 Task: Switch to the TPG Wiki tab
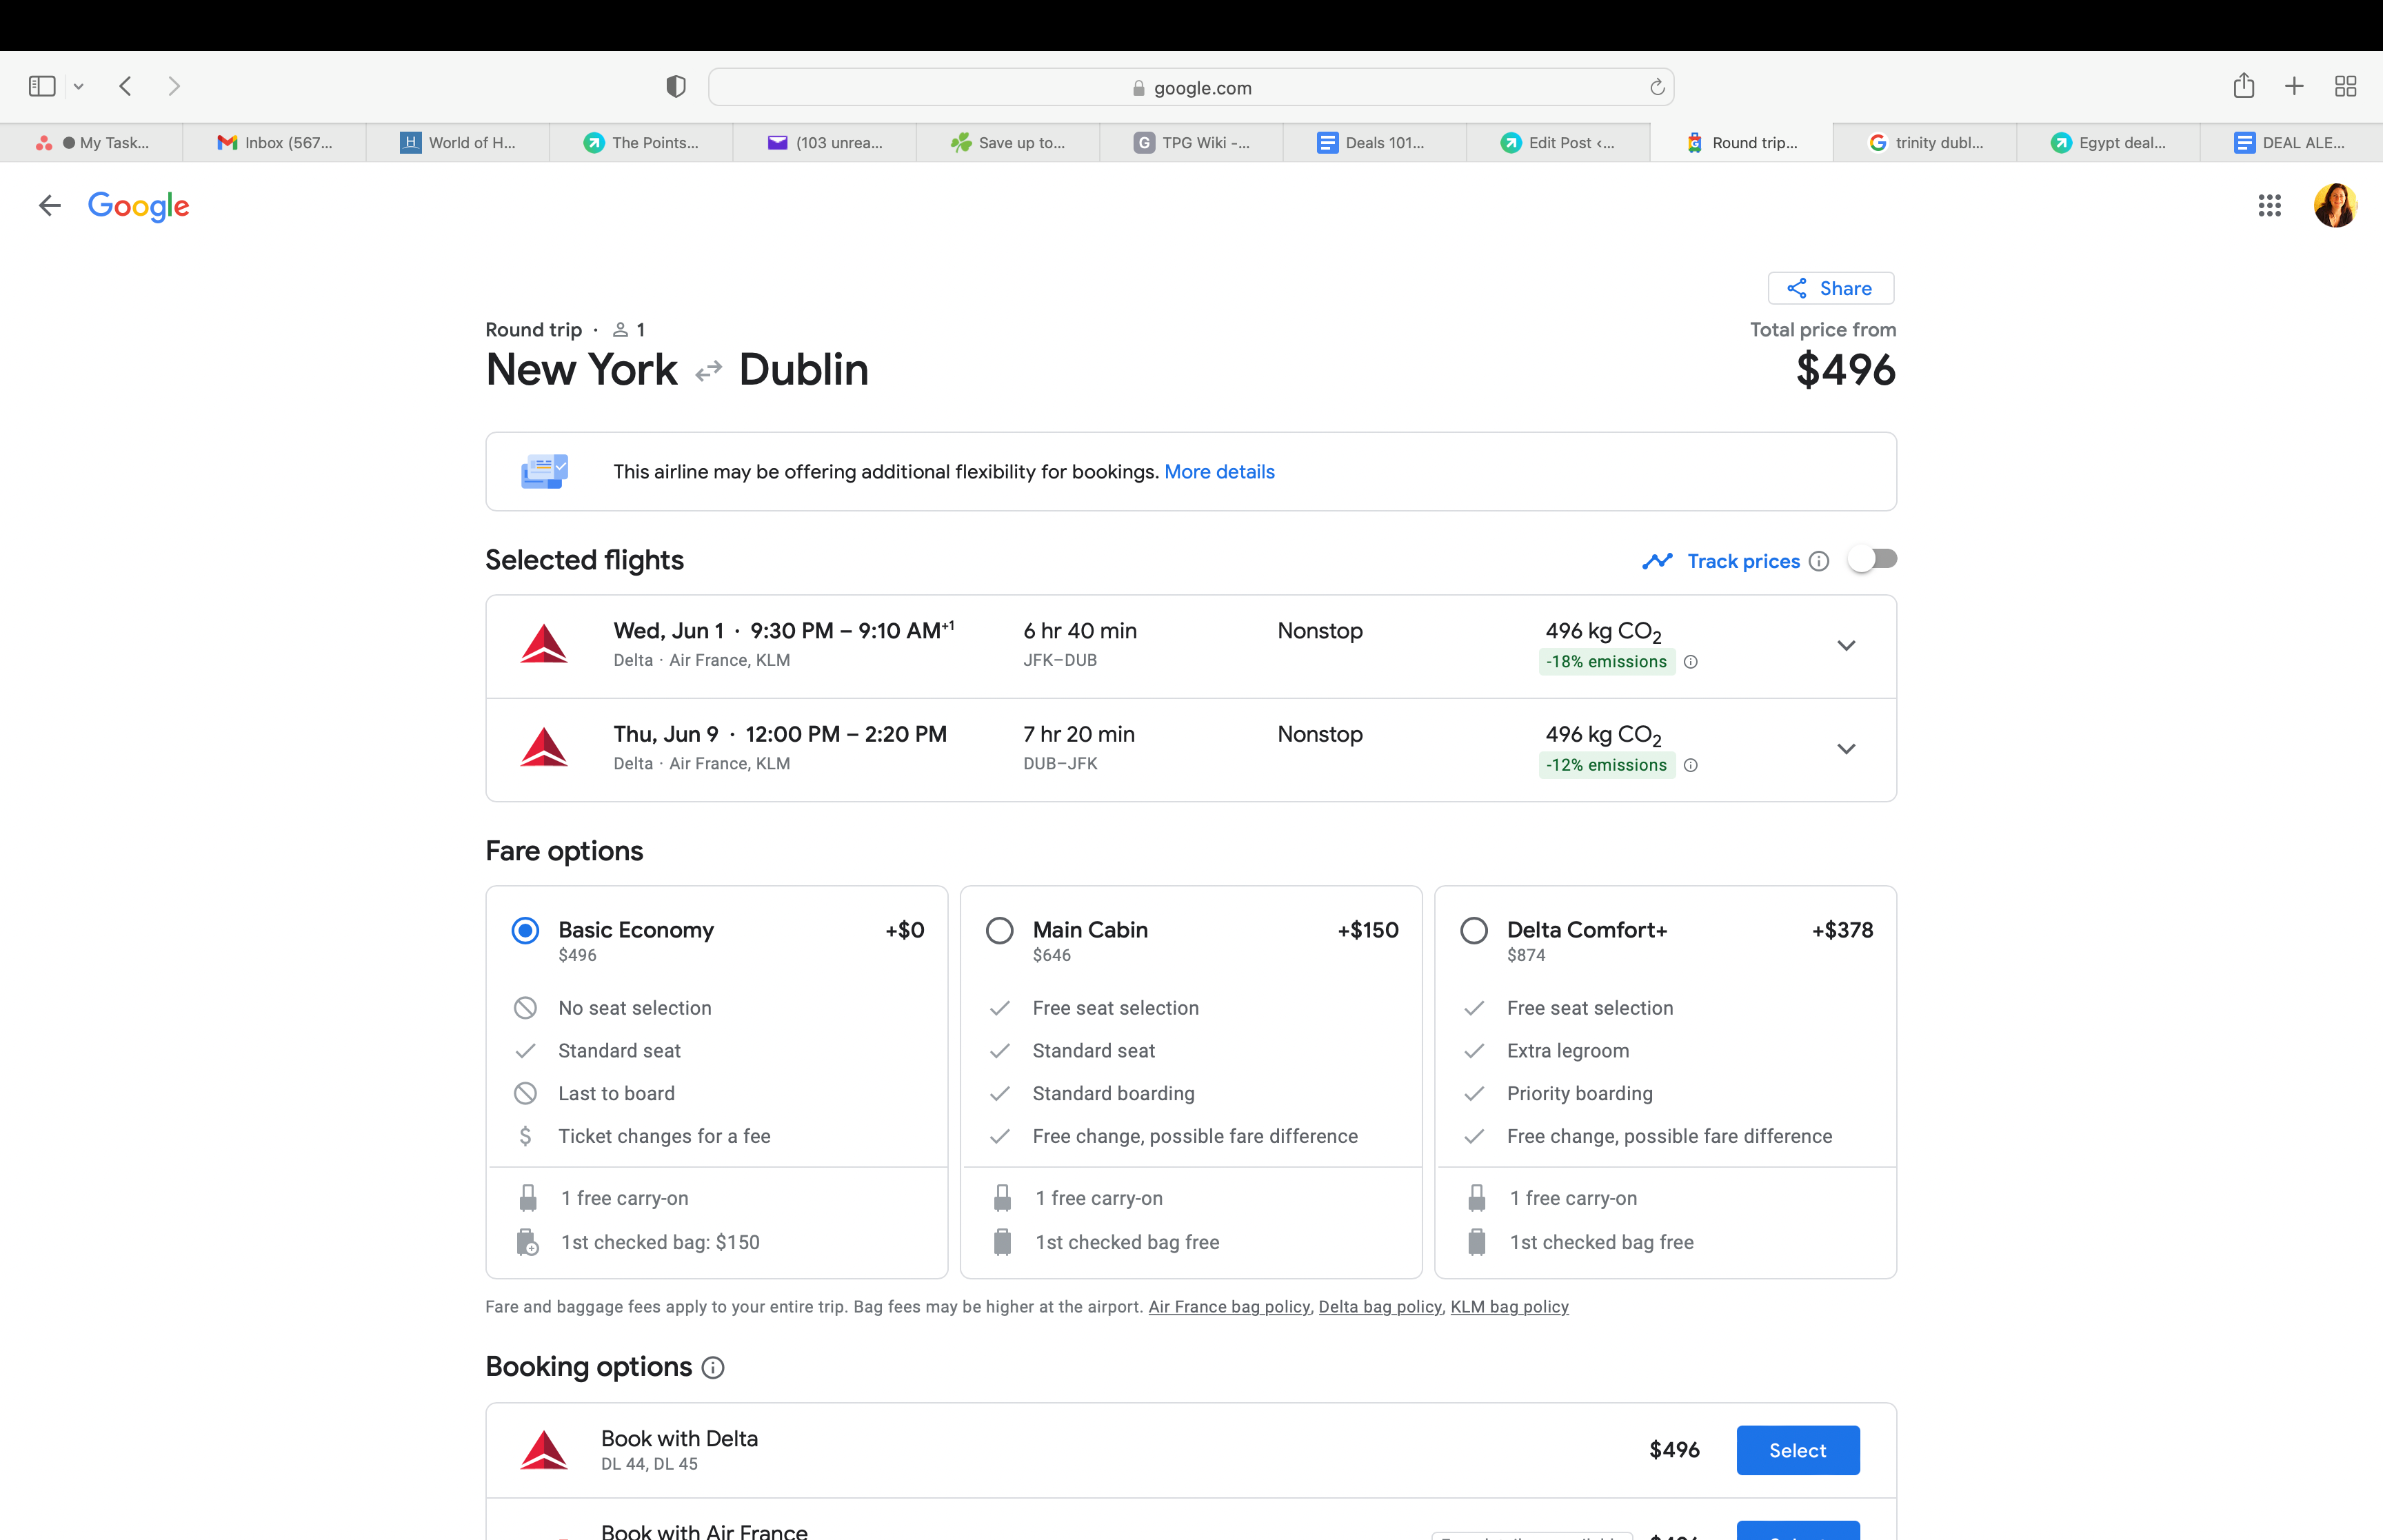1191,142
